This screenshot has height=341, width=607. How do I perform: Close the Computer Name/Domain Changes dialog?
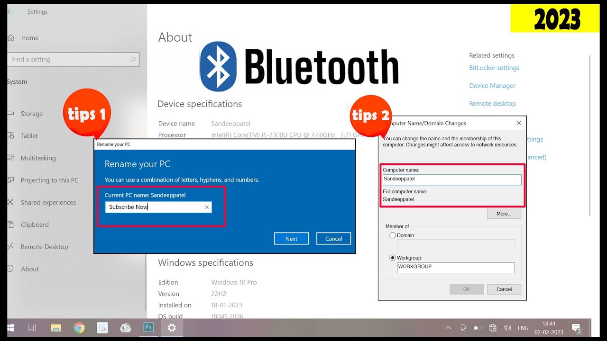pyautogui.click(x=519, y=123)
